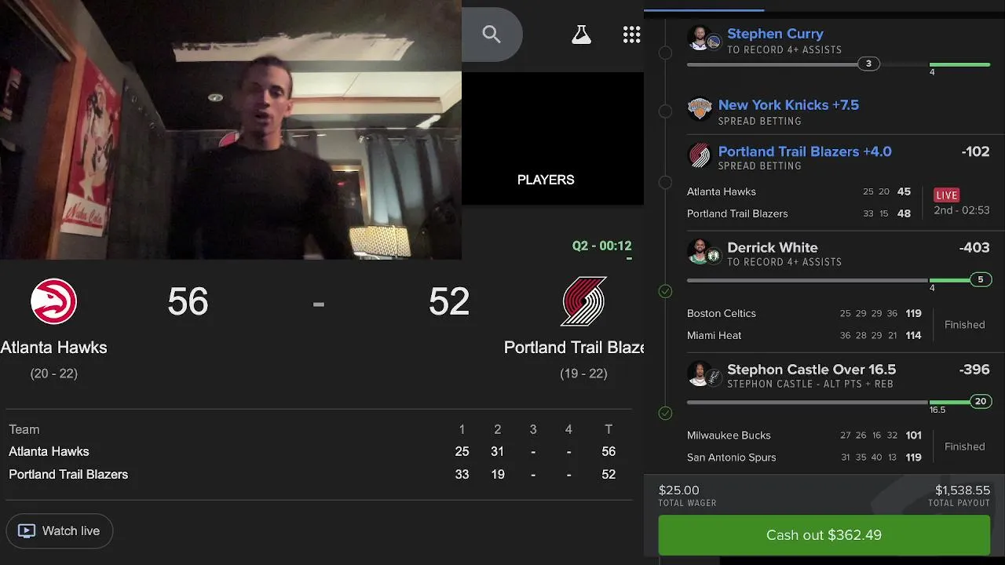Switch to the PLAYERS tab
Screen dimensions: 1005x565
(x=546, y=180)
